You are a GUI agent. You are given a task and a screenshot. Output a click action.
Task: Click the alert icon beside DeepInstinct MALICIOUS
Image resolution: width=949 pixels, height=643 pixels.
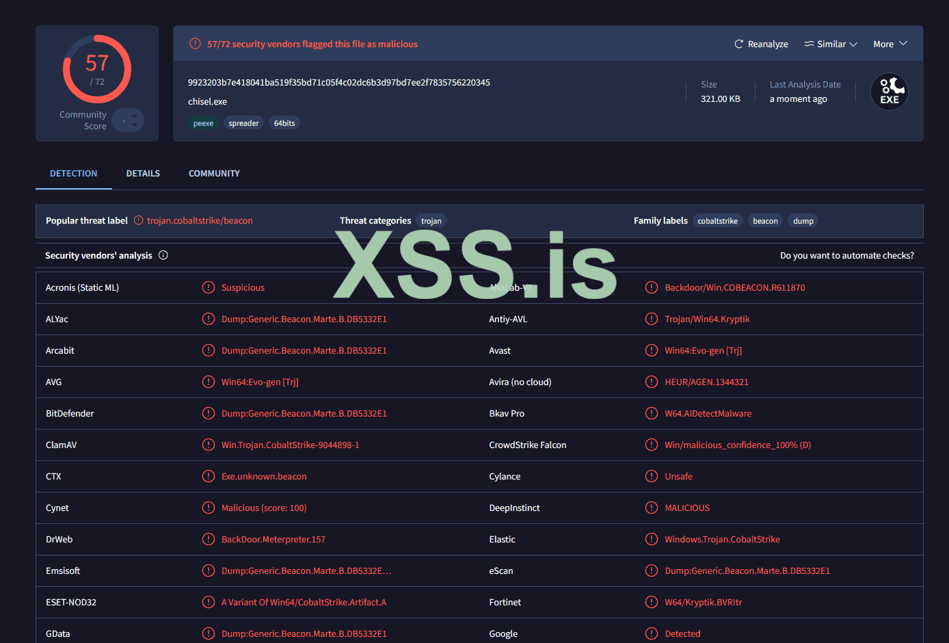pyautogui.click(x=652, y=508)
